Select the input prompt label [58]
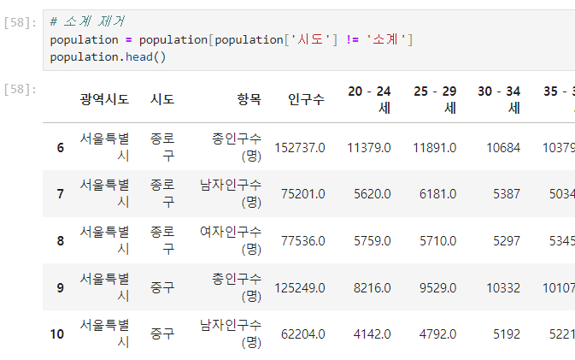 pos(21,23)
